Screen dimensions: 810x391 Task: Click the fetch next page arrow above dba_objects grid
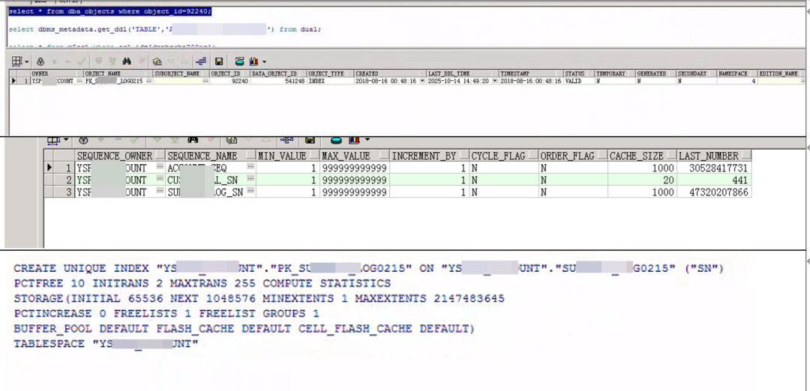99,61
